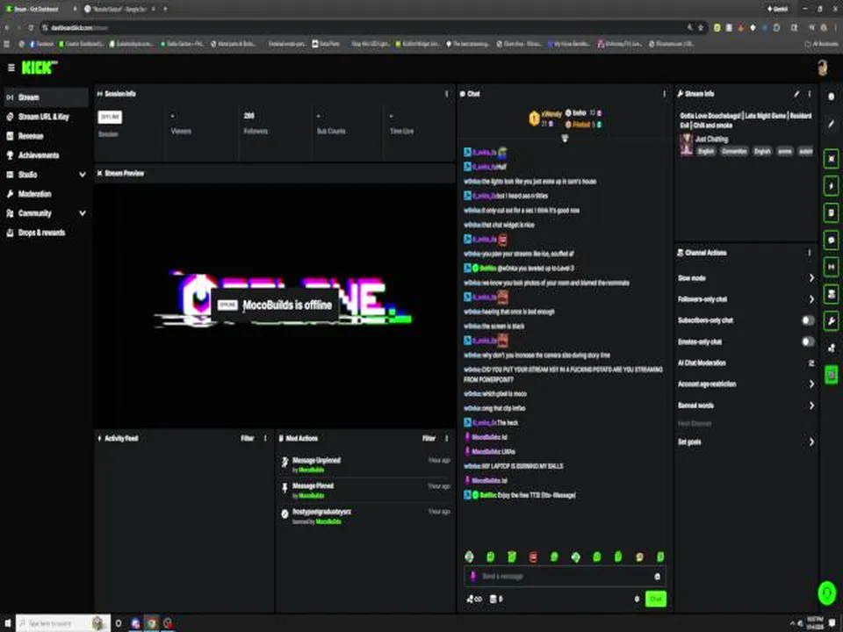
Task: Open the Mod Actions three-dot menu
Action: pos(446,439)
